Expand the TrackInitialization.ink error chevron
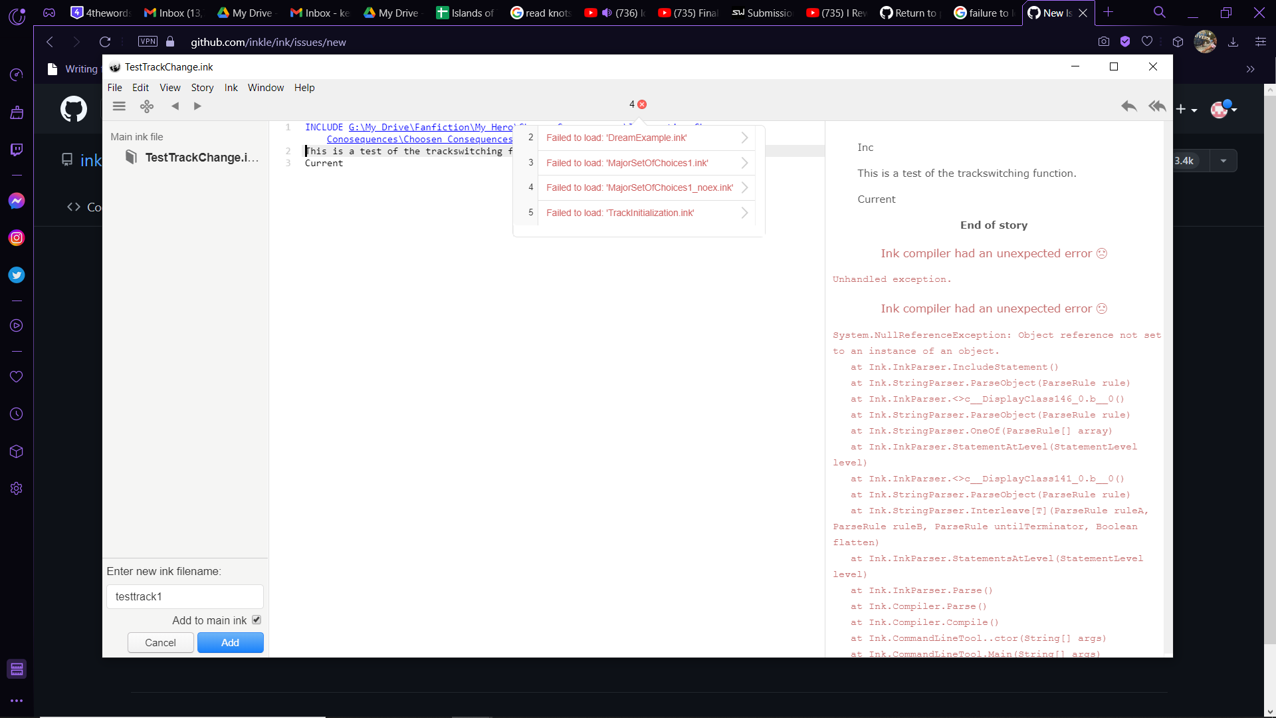Screen dimensions: 1276x718 click(x=744, y=213)
